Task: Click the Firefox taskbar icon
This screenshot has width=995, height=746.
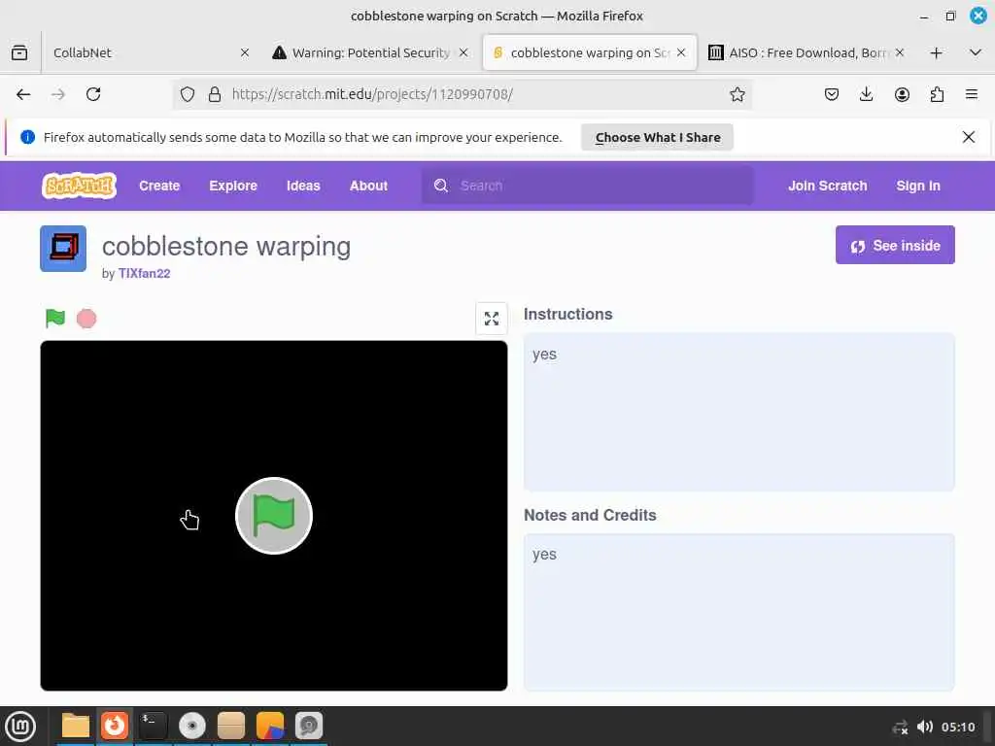Action: click(115, 726)
